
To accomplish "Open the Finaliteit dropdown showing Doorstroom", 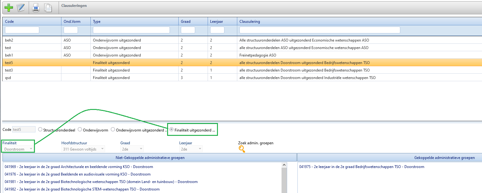I will (18, 149).
